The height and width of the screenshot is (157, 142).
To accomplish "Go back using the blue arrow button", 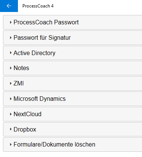I will [x=9, y=6].
